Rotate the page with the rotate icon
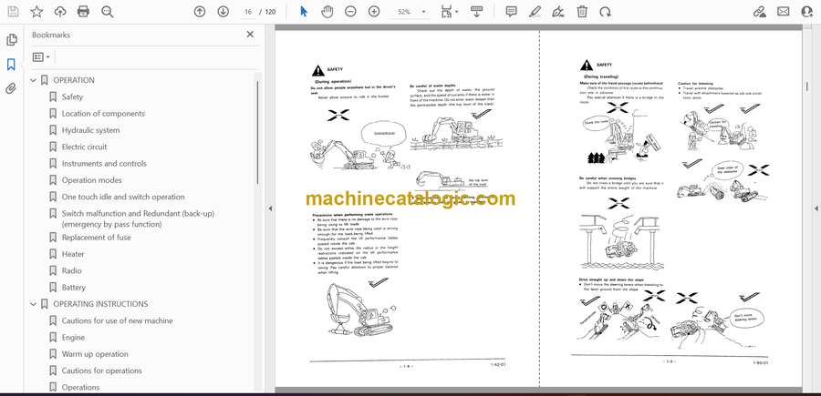The width and height of the screenshot is (821, 396). pyautogui.click(x=606, y=12)
